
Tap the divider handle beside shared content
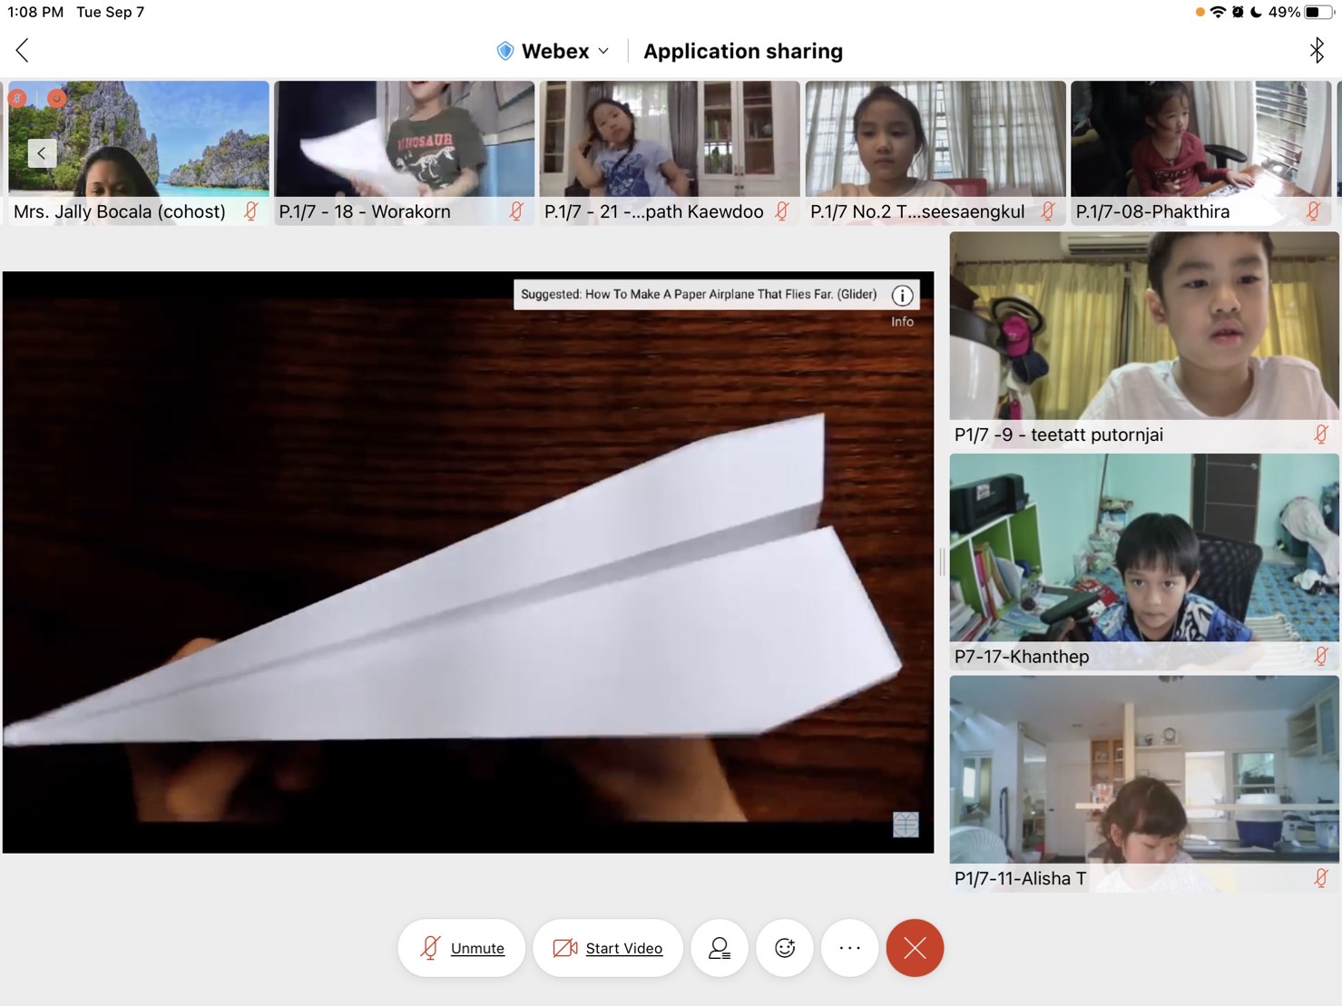pos(942,562)
